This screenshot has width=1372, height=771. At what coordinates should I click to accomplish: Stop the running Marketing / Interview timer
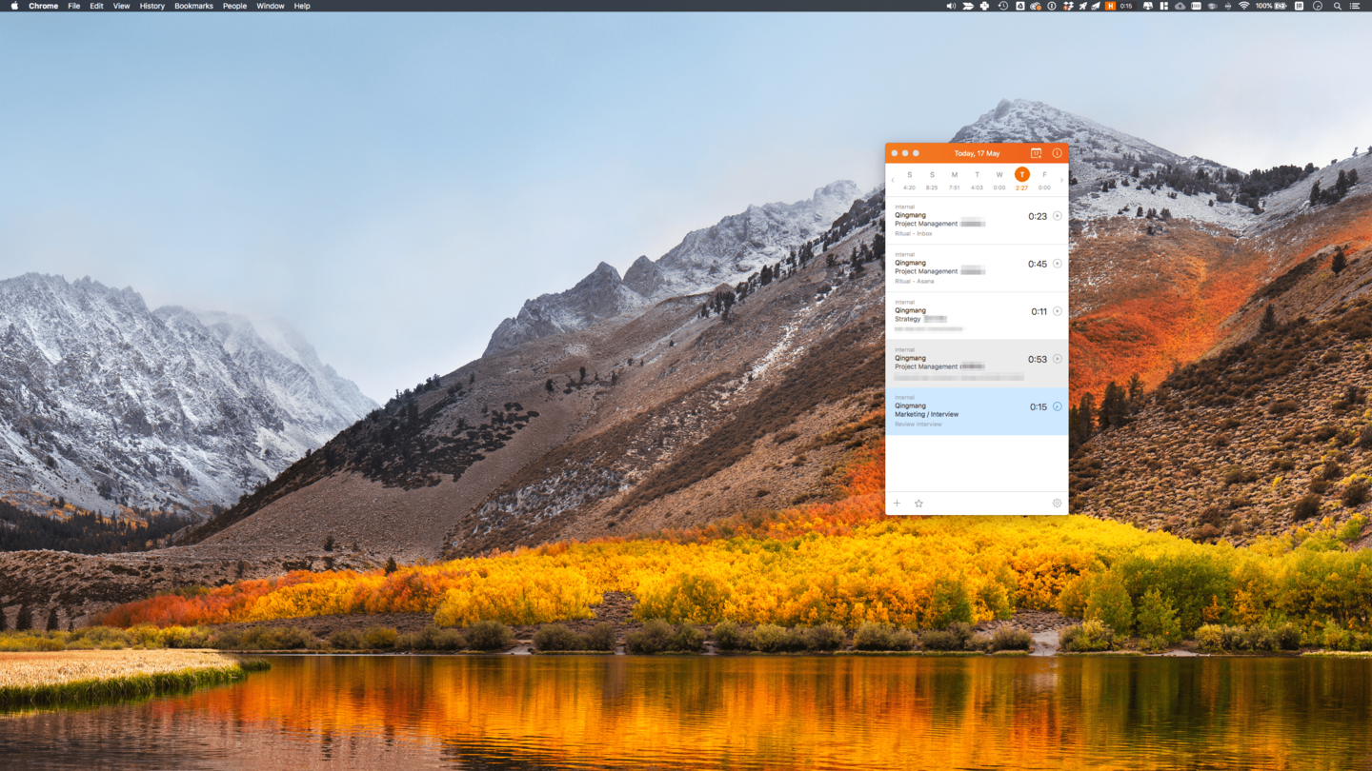(x=1057, y=406)
